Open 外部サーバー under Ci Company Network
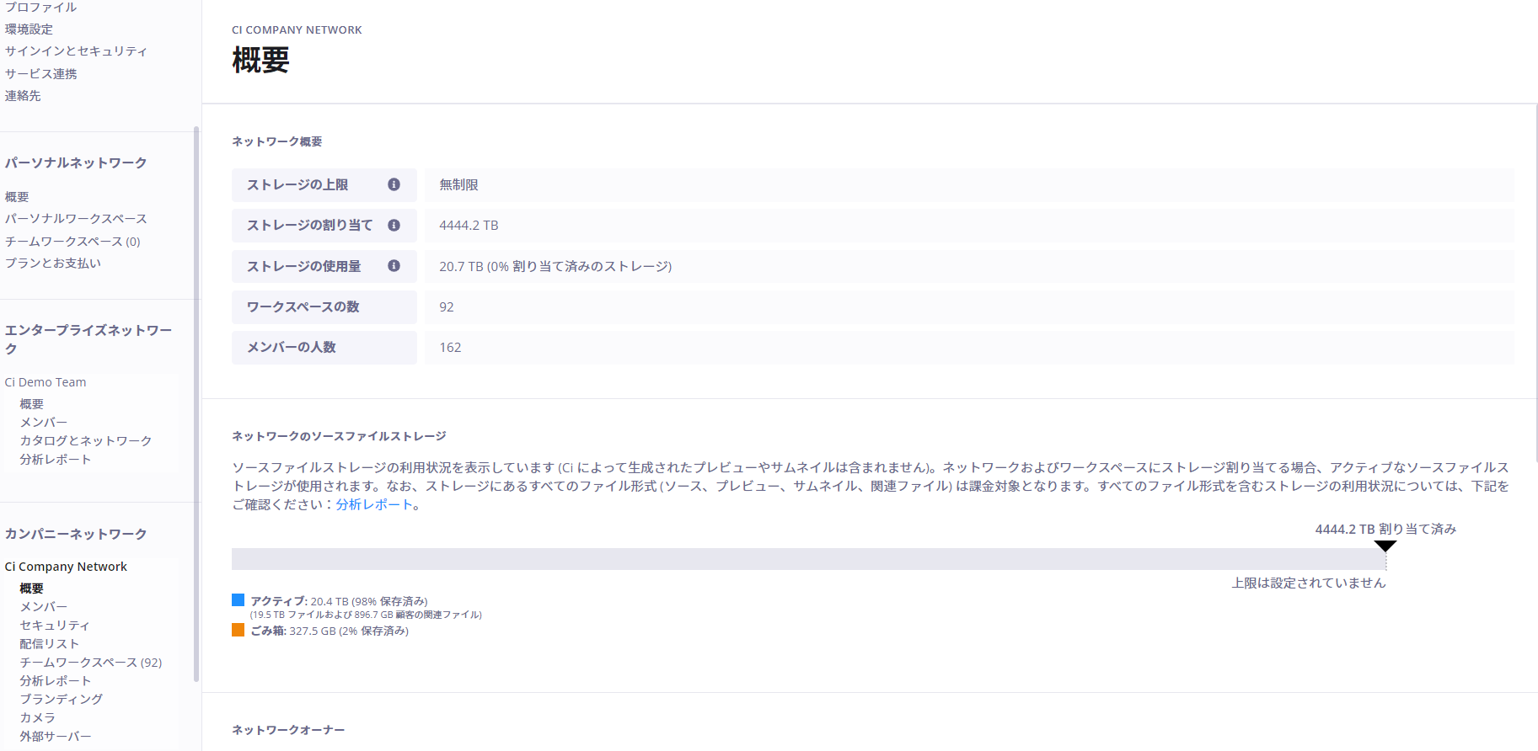Screen dimensions: 1538x751 pyautogui.click(x=56, y=737)
